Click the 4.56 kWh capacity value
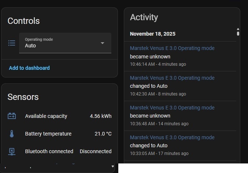This screenshot has height=173, width=248. coord(101,116)
